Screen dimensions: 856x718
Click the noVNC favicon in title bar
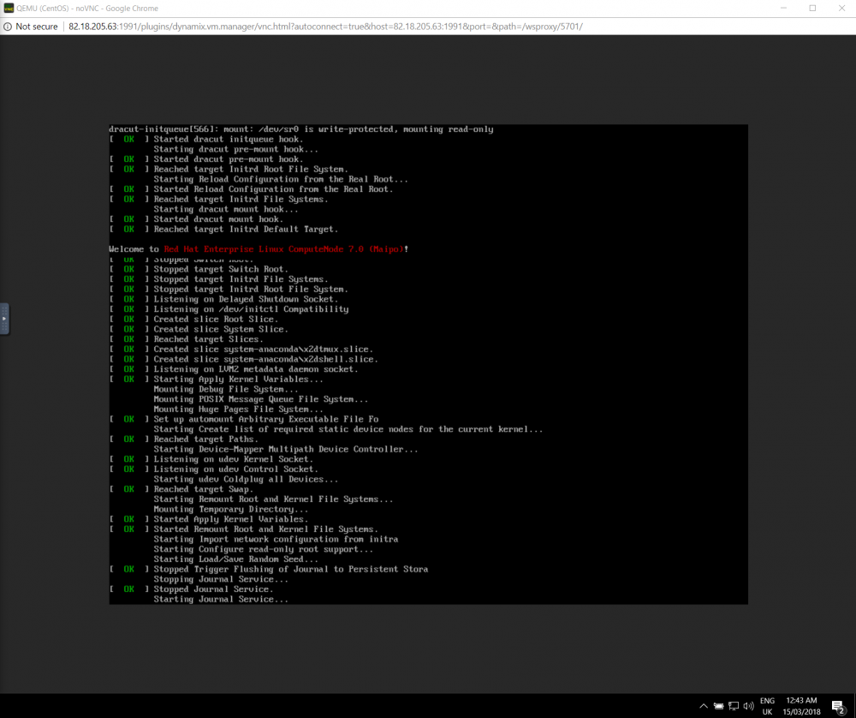click(9, 9)
